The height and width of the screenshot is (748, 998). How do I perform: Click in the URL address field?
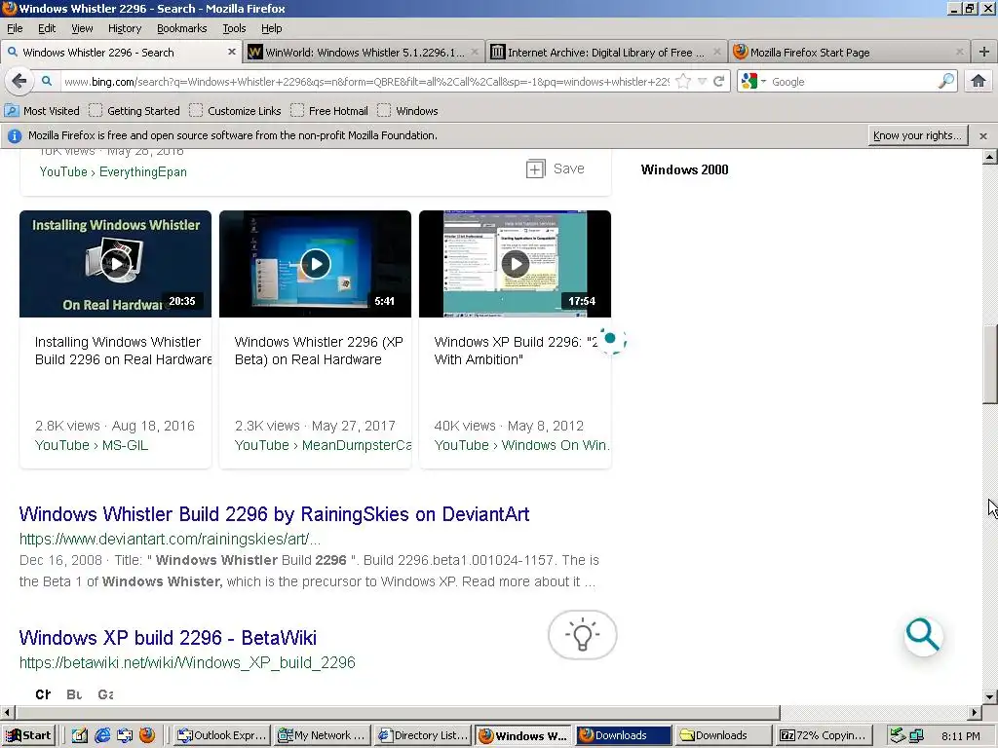tap(366, 82)
